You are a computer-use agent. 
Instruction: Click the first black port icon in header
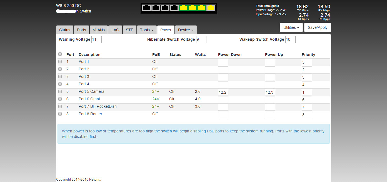click(146, 8)
